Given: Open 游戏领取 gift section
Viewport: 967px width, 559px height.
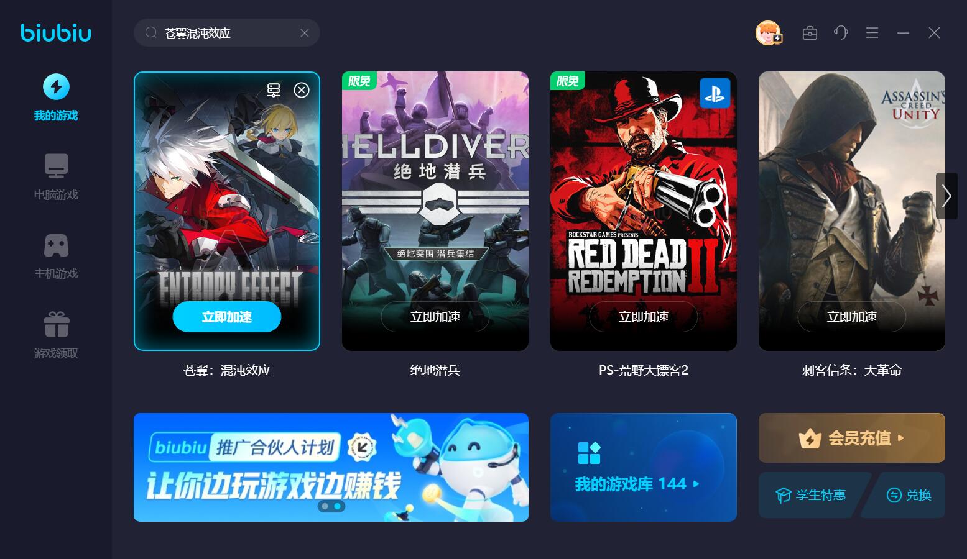Looking at the screenshot, I should tap(56, 335).
